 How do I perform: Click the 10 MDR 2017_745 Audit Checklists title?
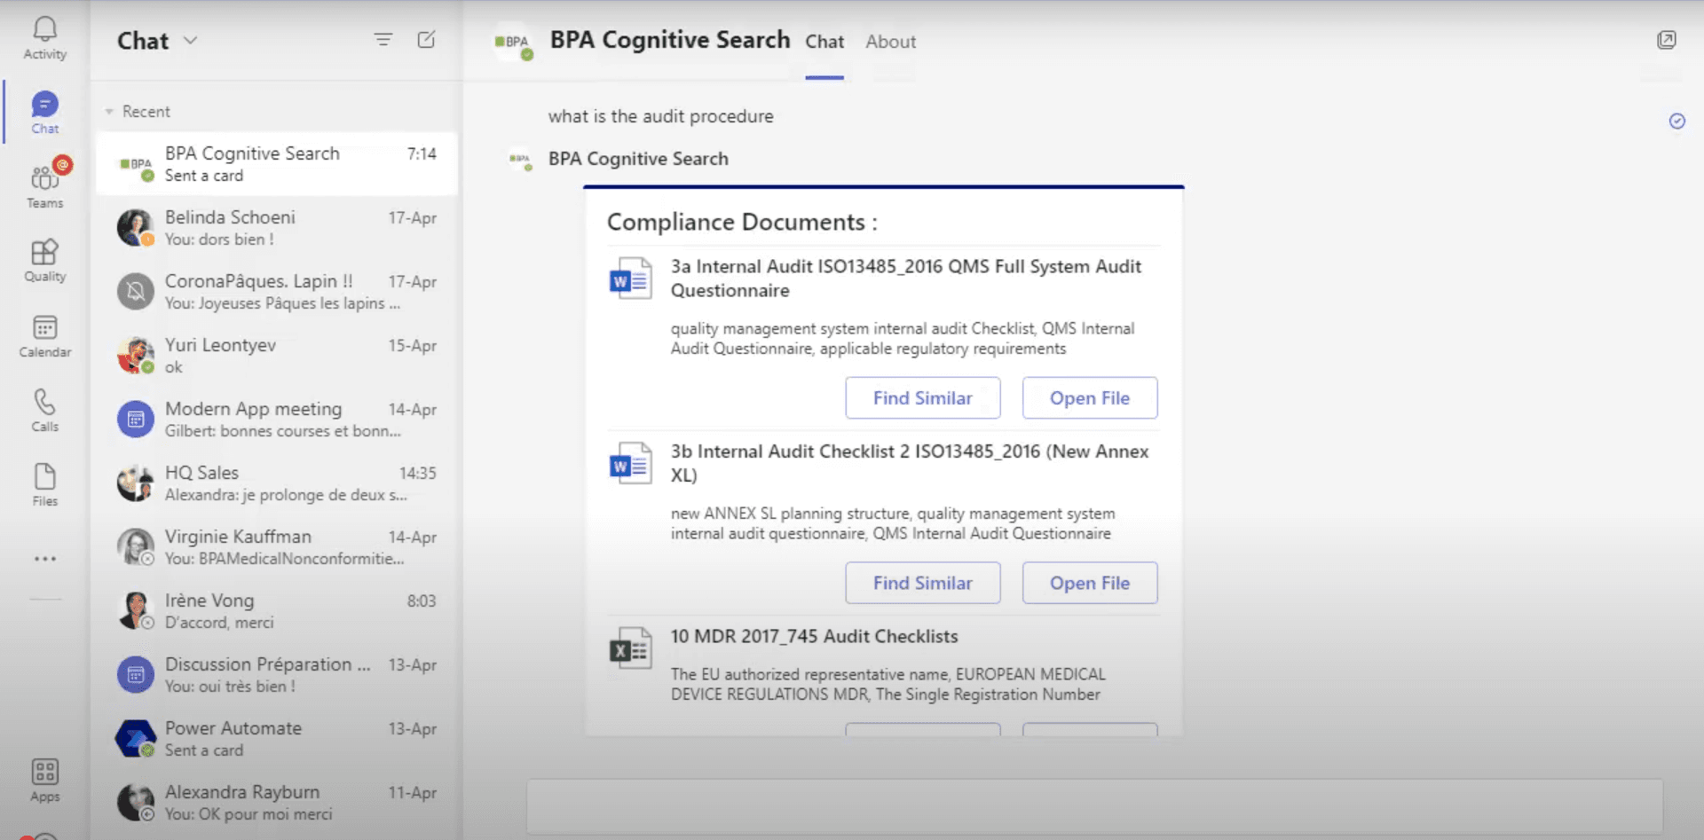814,637
